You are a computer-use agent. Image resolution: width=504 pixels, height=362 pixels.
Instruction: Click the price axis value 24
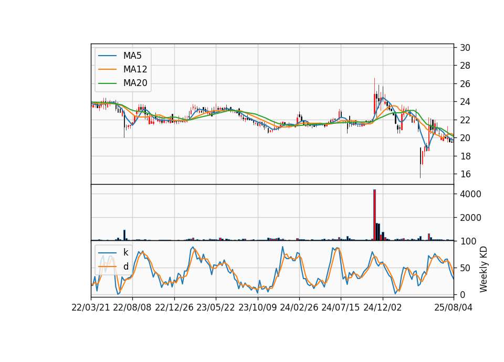(465, 102)
